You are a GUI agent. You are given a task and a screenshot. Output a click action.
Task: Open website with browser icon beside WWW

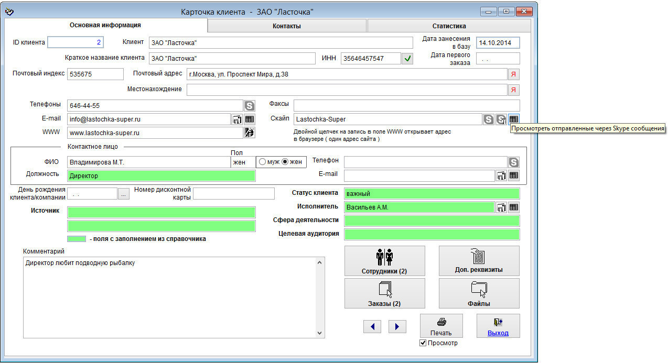click(x=250, y=133)
